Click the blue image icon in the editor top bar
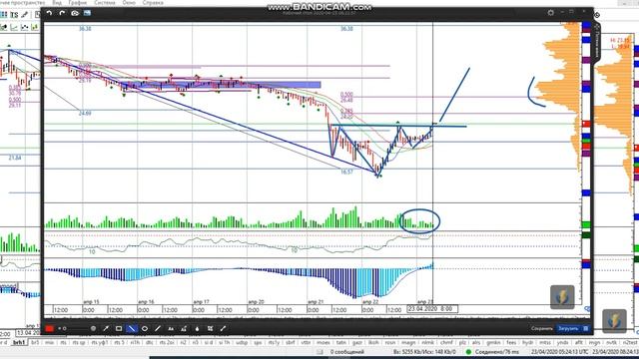The width and height of the screenshot is (639, 359). tap(87, 13)
